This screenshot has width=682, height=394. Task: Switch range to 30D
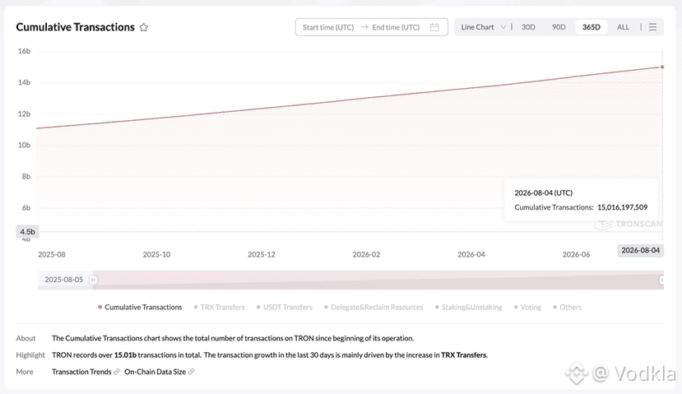click(x=528, y=27)
